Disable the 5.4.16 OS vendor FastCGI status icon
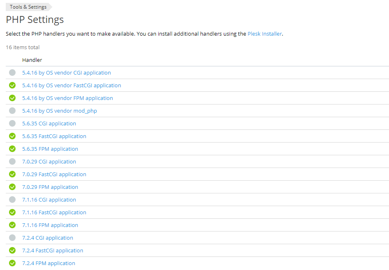 12,85
